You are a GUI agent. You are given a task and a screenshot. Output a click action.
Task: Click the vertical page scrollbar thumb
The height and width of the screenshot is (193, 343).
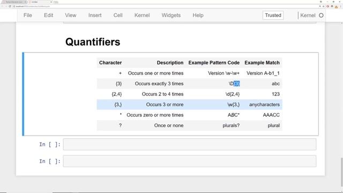341,173
